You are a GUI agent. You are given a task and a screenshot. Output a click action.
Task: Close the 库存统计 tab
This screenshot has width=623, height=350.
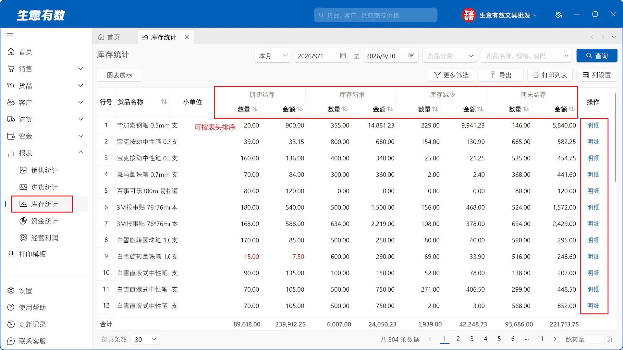[187, 37]
